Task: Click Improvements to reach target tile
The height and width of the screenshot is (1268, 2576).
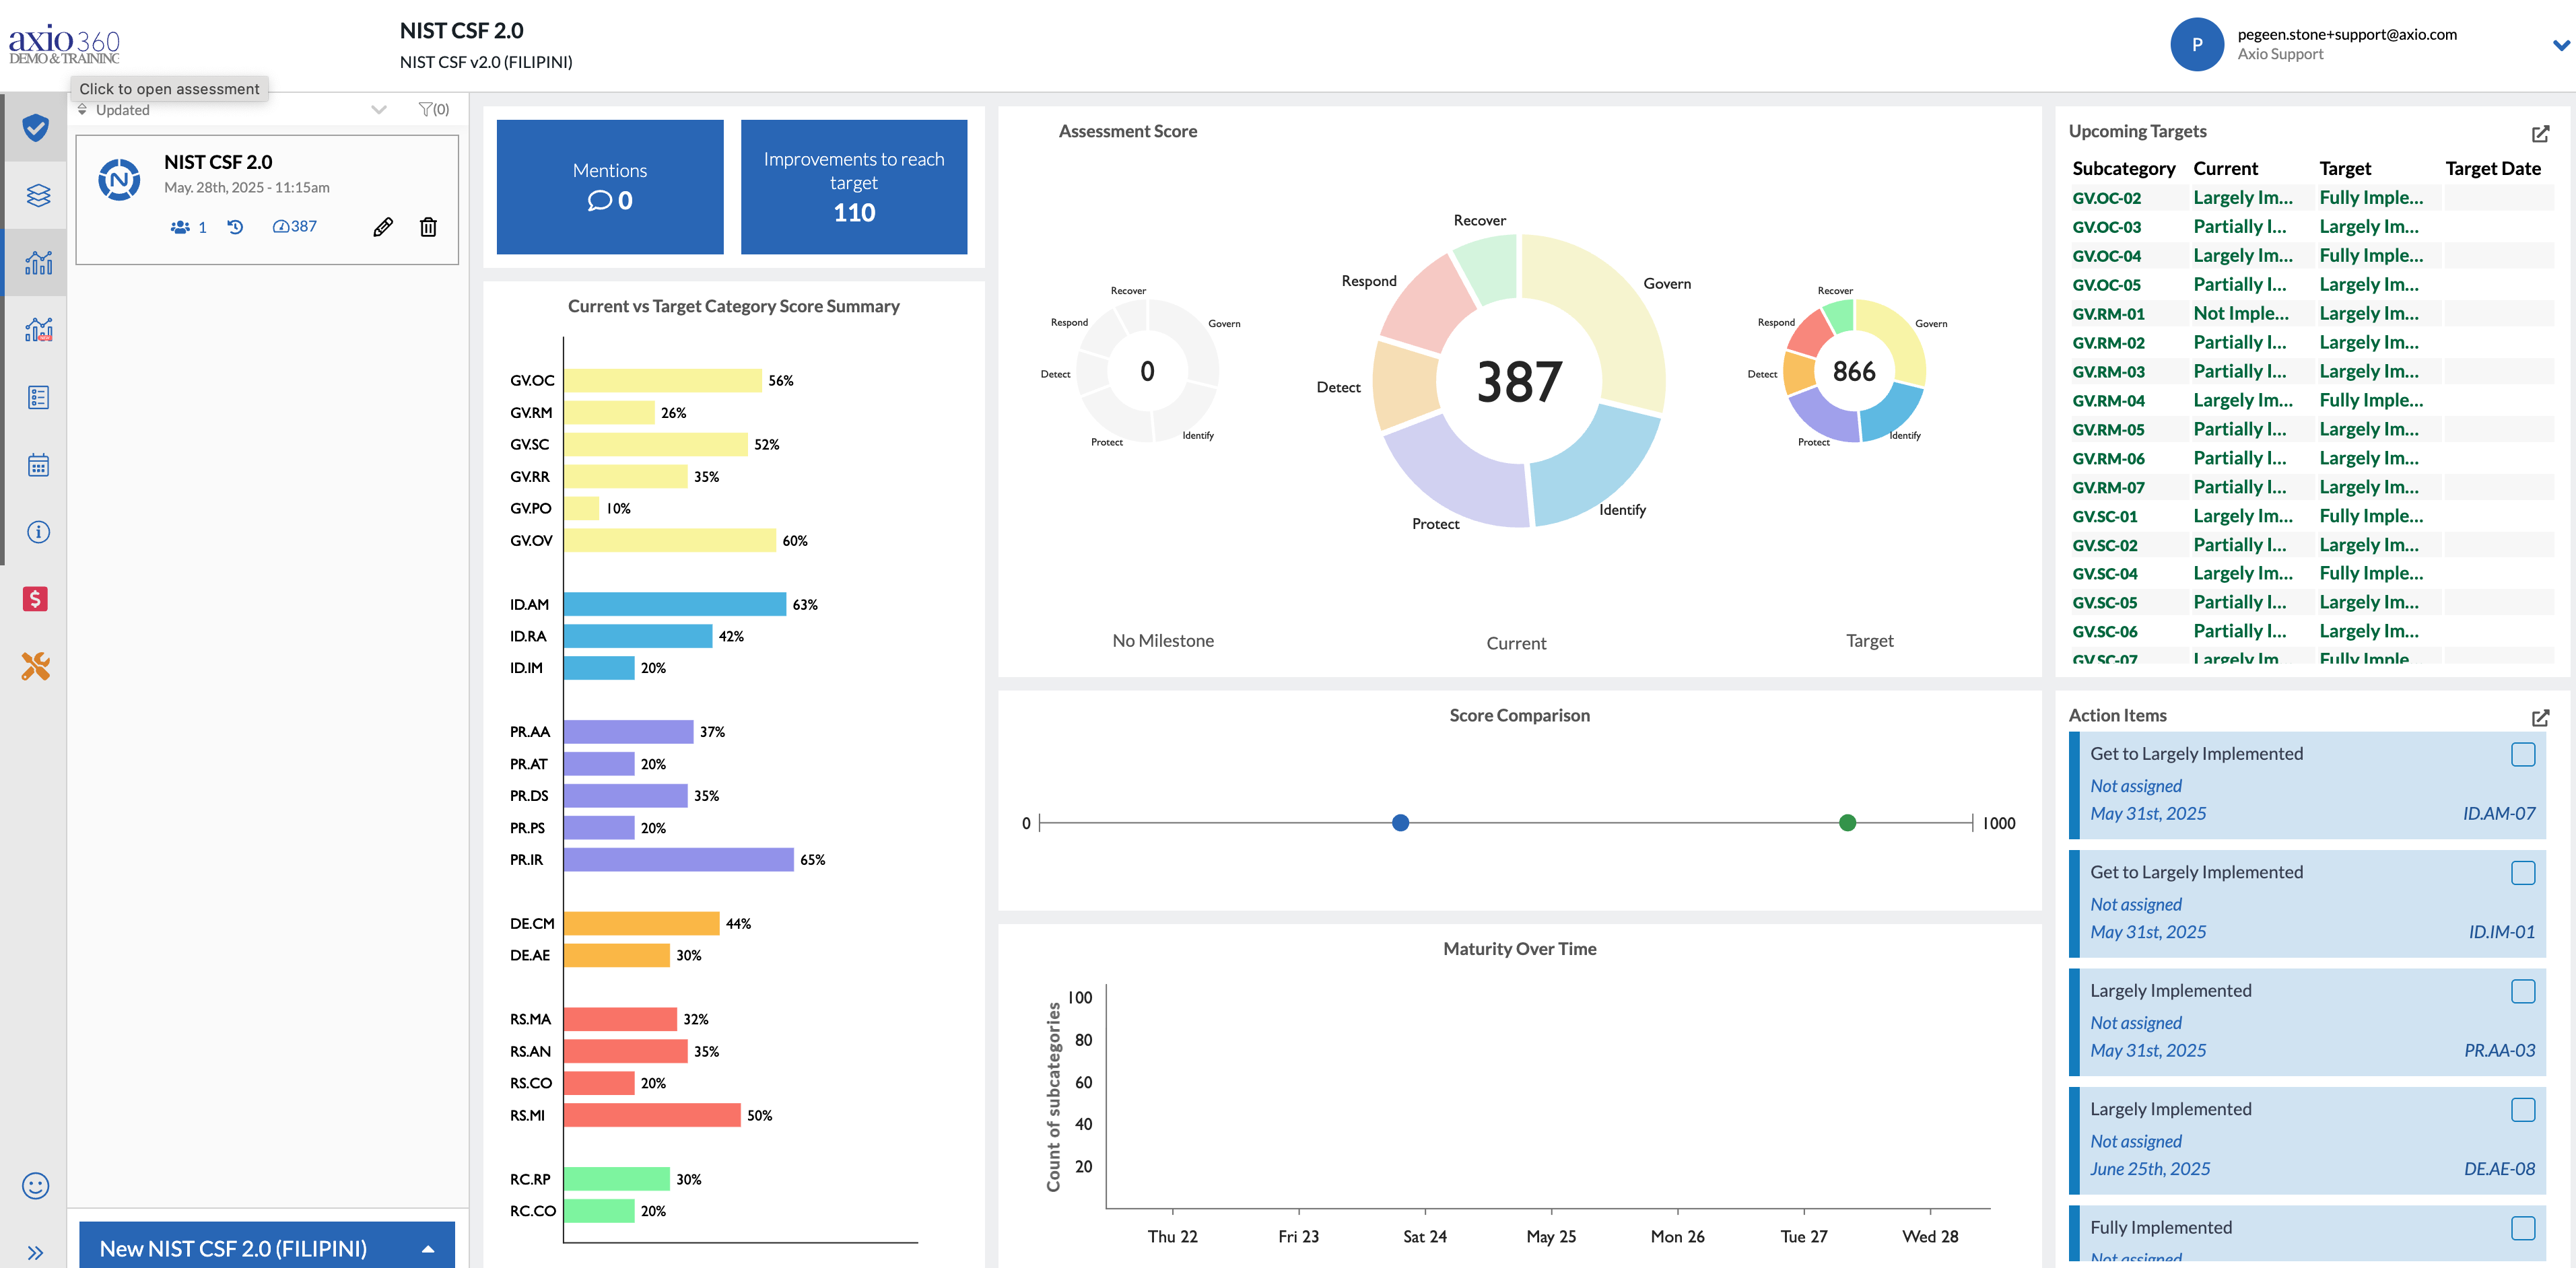Action: click(854, 187)
